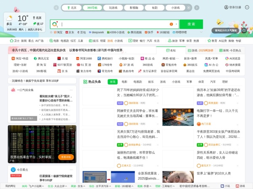Focus the main search input field
The width and height of the screenshot is (253, 189).
coord(115,24)
